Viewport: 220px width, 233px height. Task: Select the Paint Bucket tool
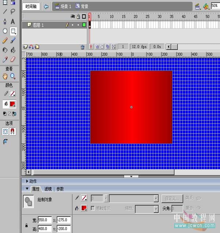pos(13,50)
